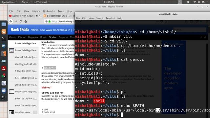Open Help menu in the terminal window
This screenshot has height=118, width=210.
[120, 18]
